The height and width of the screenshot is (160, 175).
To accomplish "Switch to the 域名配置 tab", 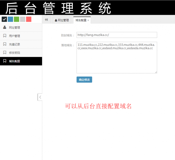I will [81, 20].
